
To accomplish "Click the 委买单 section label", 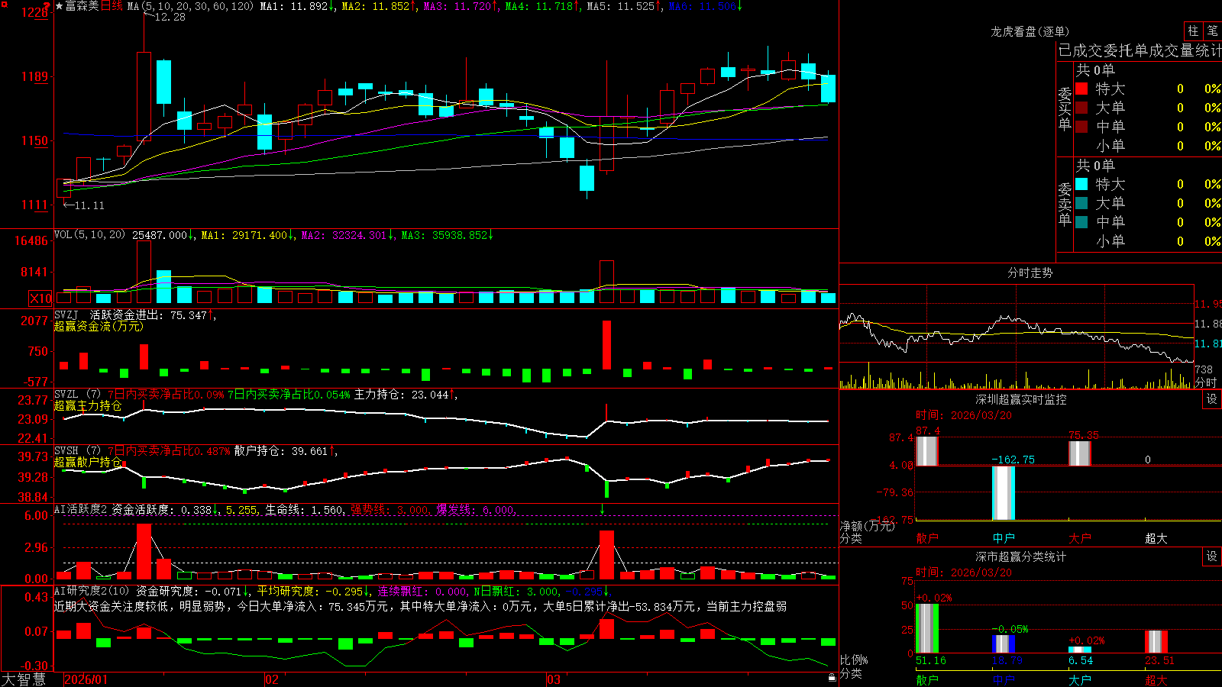I will (1065, 109).
